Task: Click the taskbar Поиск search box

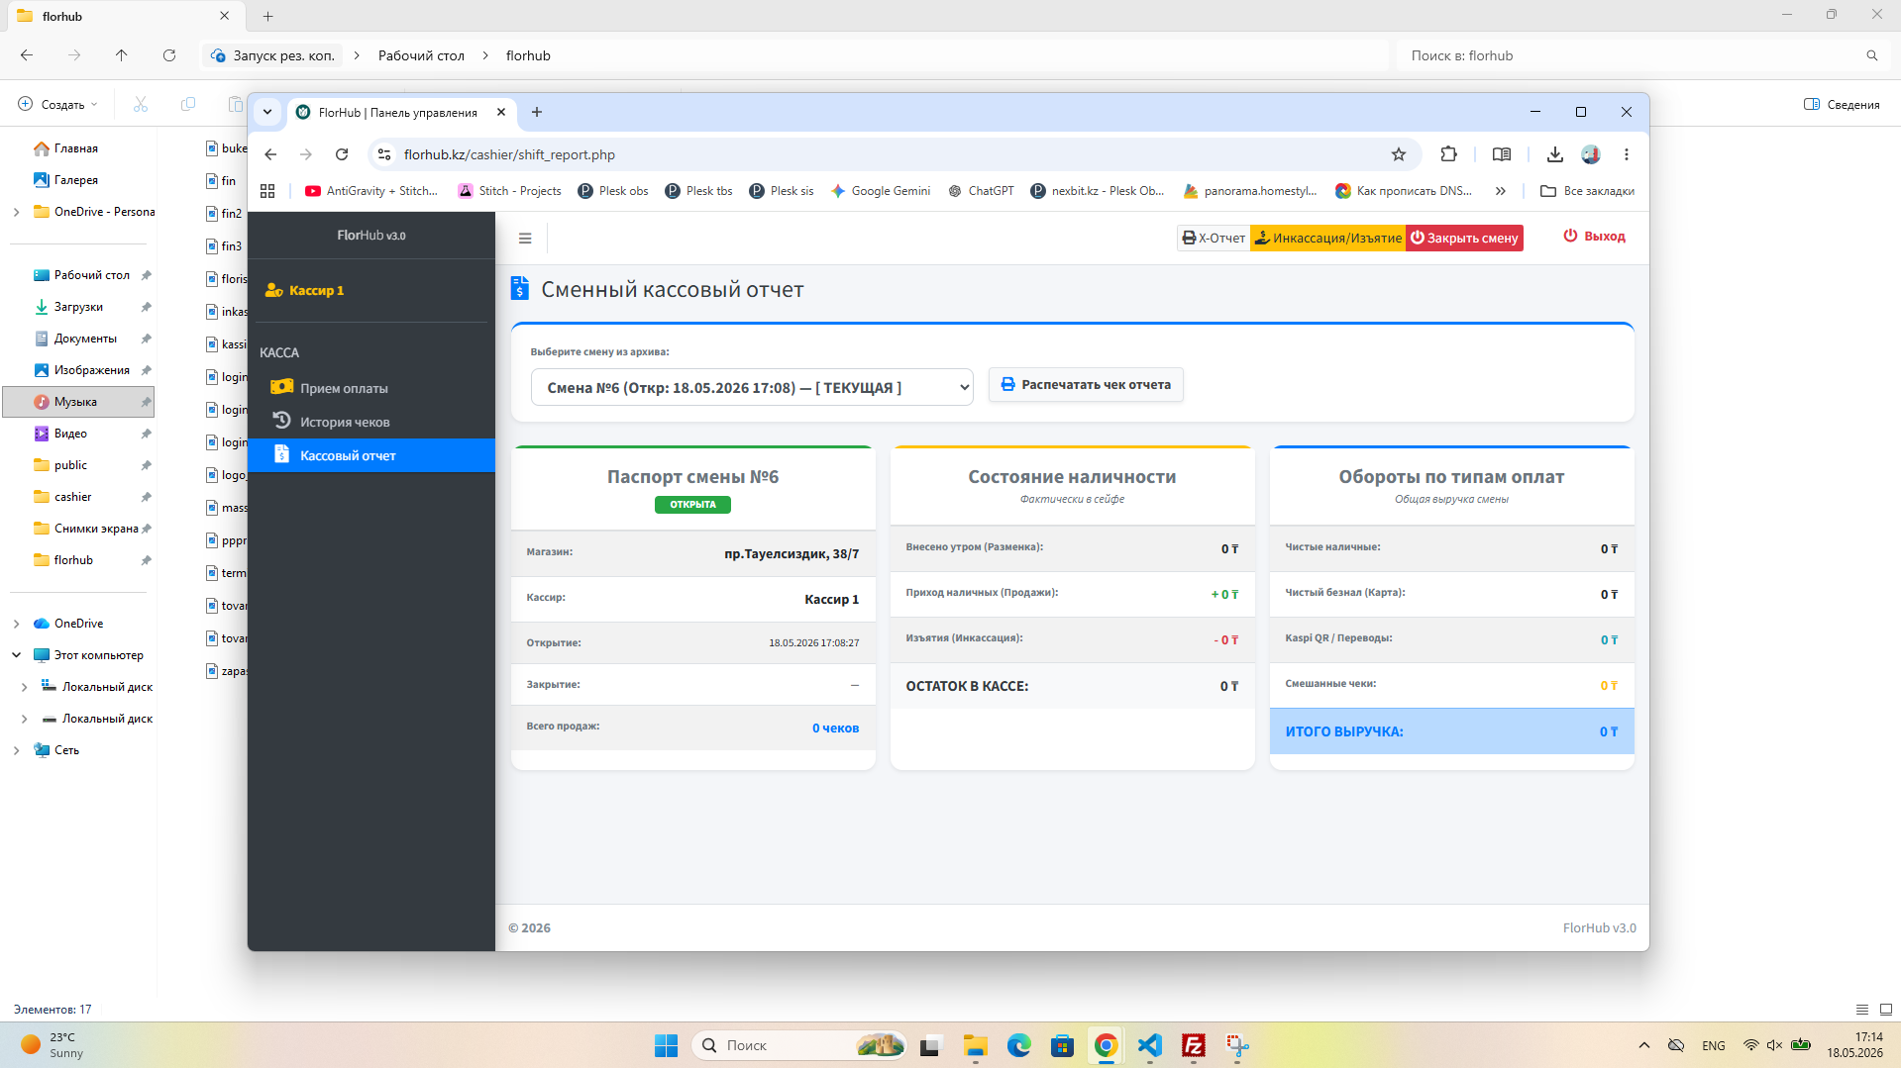Action: coord(798,1045)
